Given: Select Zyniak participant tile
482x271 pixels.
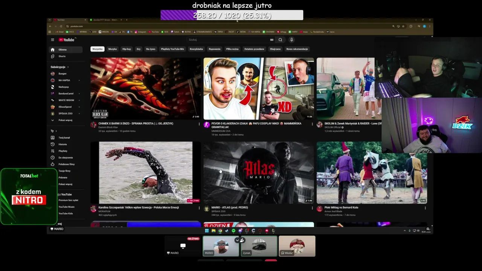Looking at the screenshot, I should coord(259,246).
